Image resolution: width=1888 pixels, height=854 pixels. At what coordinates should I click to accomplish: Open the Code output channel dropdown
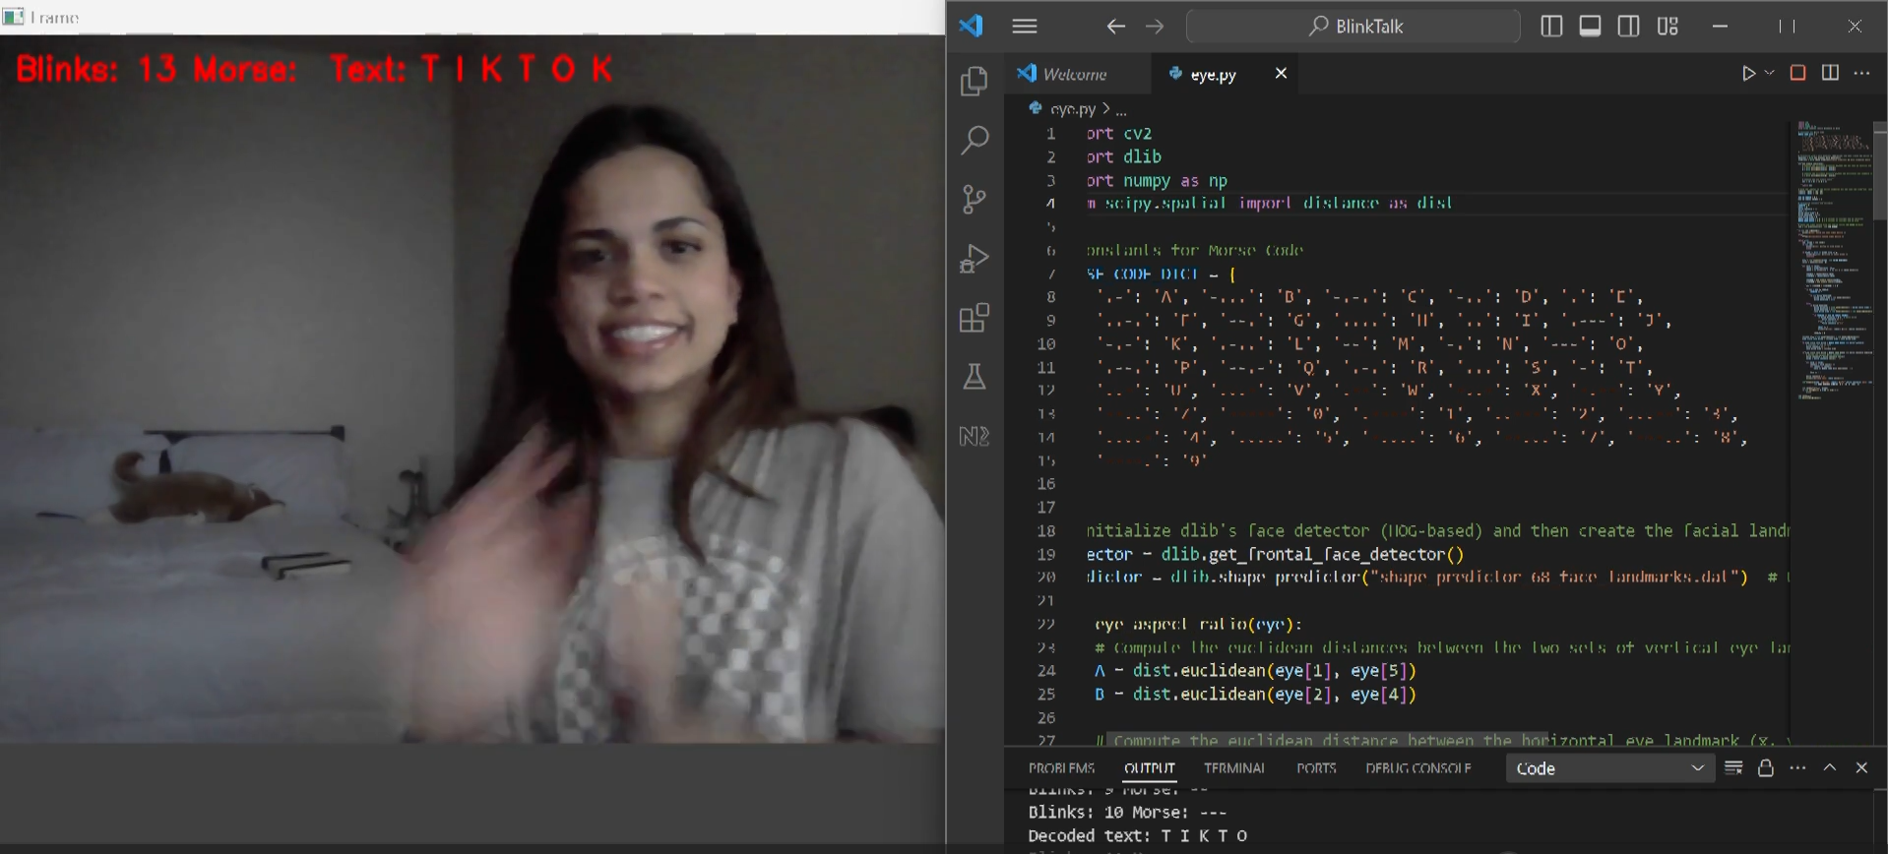tap(1608, 768)
